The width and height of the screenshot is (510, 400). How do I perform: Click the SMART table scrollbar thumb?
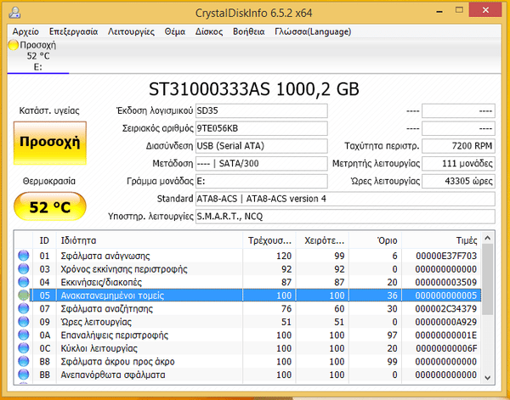coord(487,279)
